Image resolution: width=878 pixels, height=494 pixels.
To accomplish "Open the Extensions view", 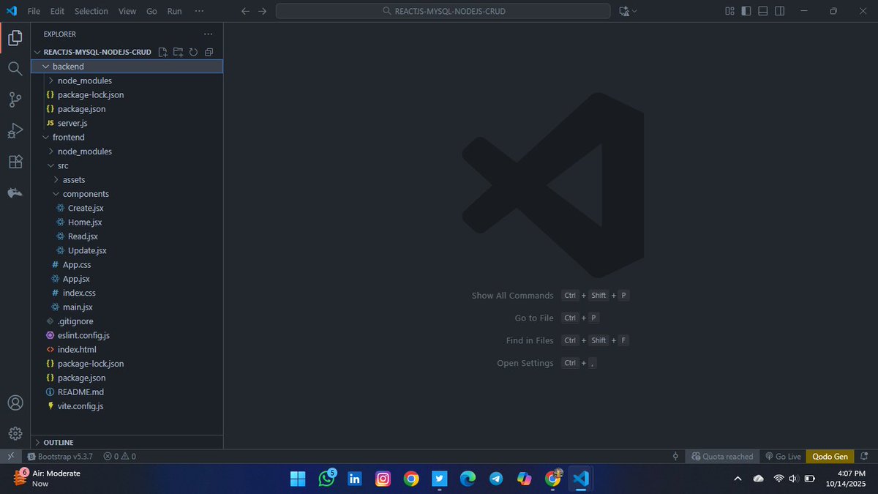I will pos(15,162).
